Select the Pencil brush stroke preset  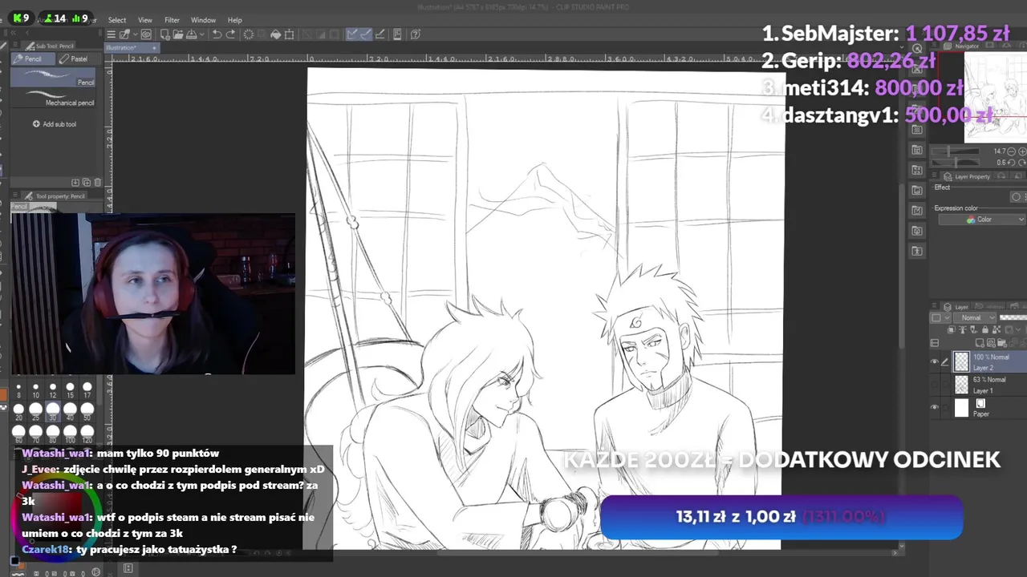(53, 77)
